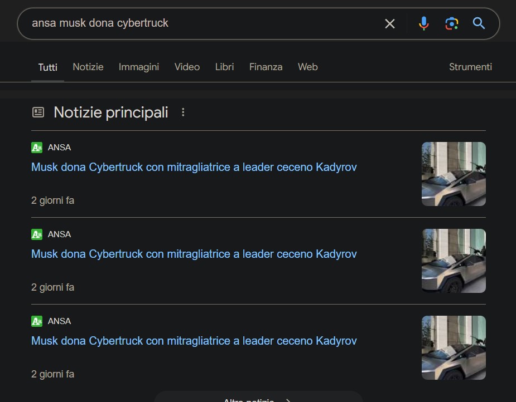
Task: Click the "2 giorni fa" timestamp of the first result
Action: (x=52, y=200)
